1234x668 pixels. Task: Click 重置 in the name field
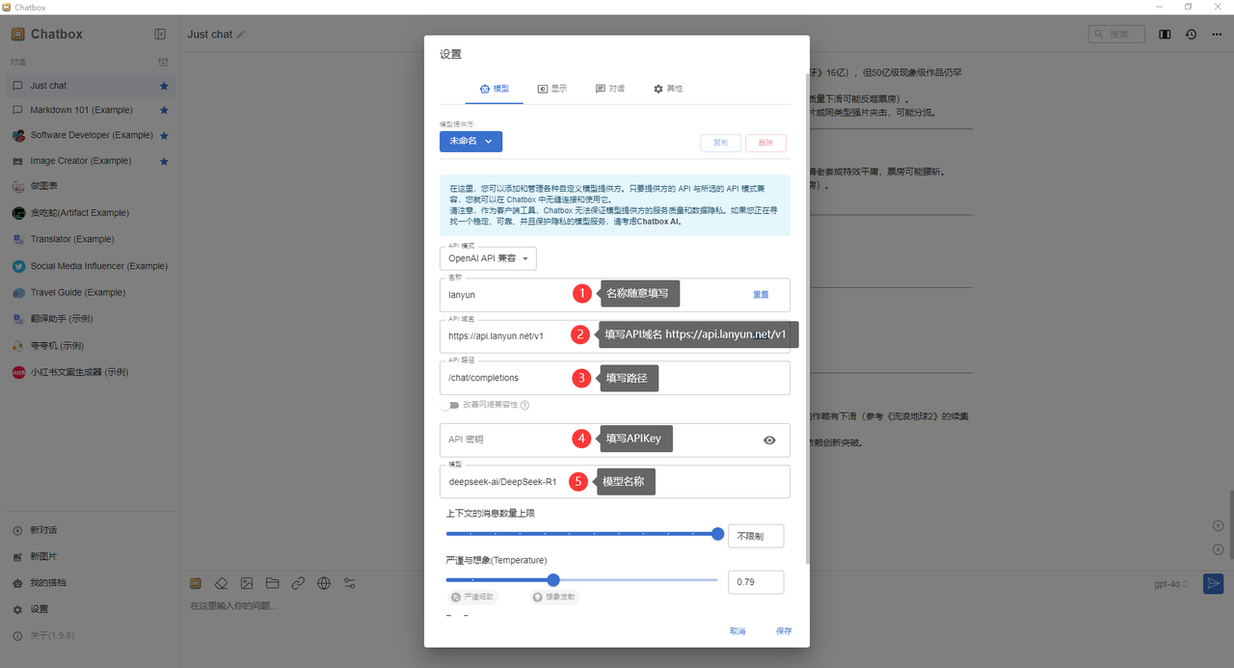[x=761, y=295]
